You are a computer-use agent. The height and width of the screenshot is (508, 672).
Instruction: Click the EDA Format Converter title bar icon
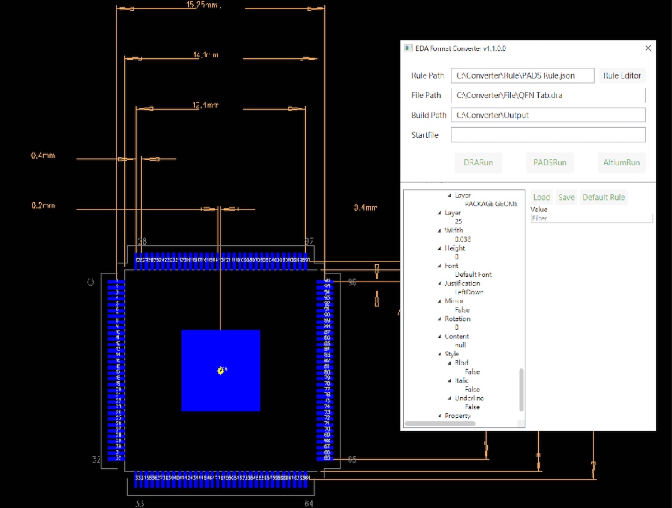point(408,48)
